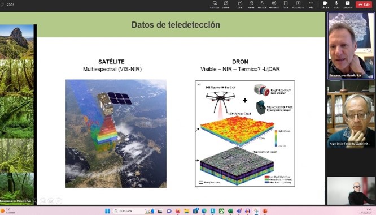Select the middle participant's video tile
The image size is (376, 215).
pyautogui.click(x=351, y=114)
